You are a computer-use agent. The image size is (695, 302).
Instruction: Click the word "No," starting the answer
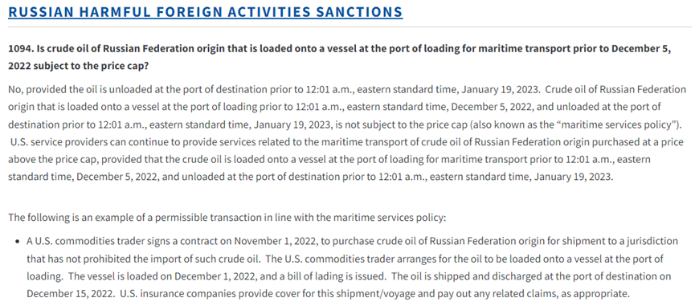(x=14, y=89)
